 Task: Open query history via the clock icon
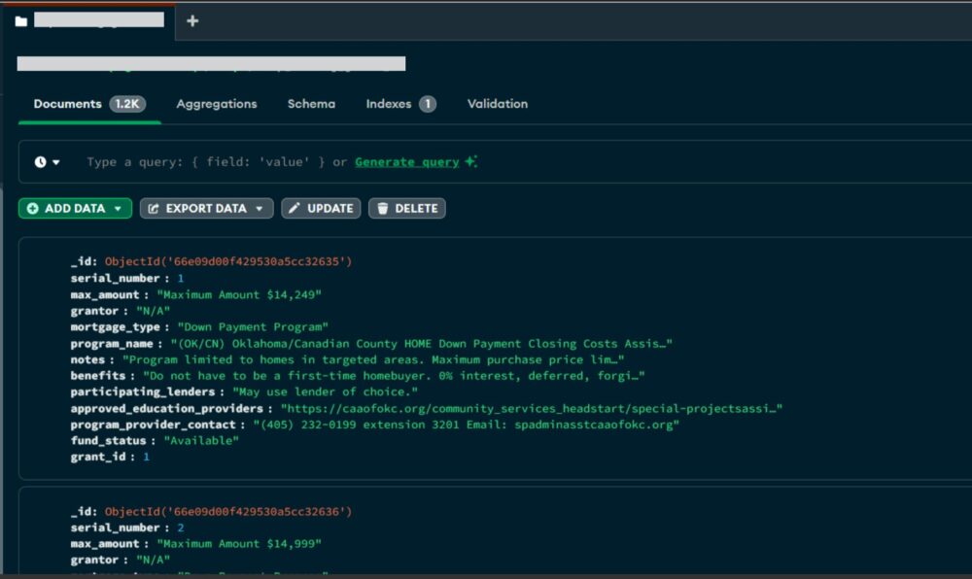coord(41,162)
